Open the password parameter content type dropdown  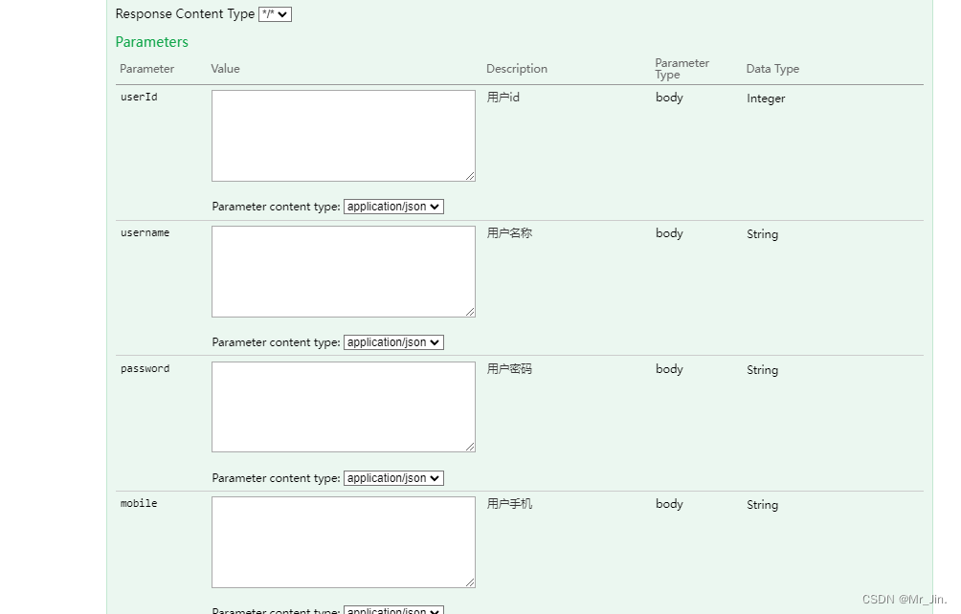(392, 477)
